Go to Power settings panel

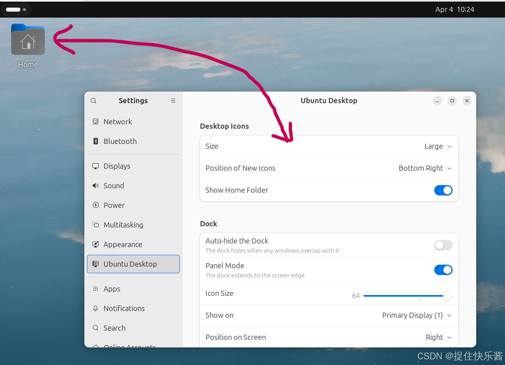[133, 205]
